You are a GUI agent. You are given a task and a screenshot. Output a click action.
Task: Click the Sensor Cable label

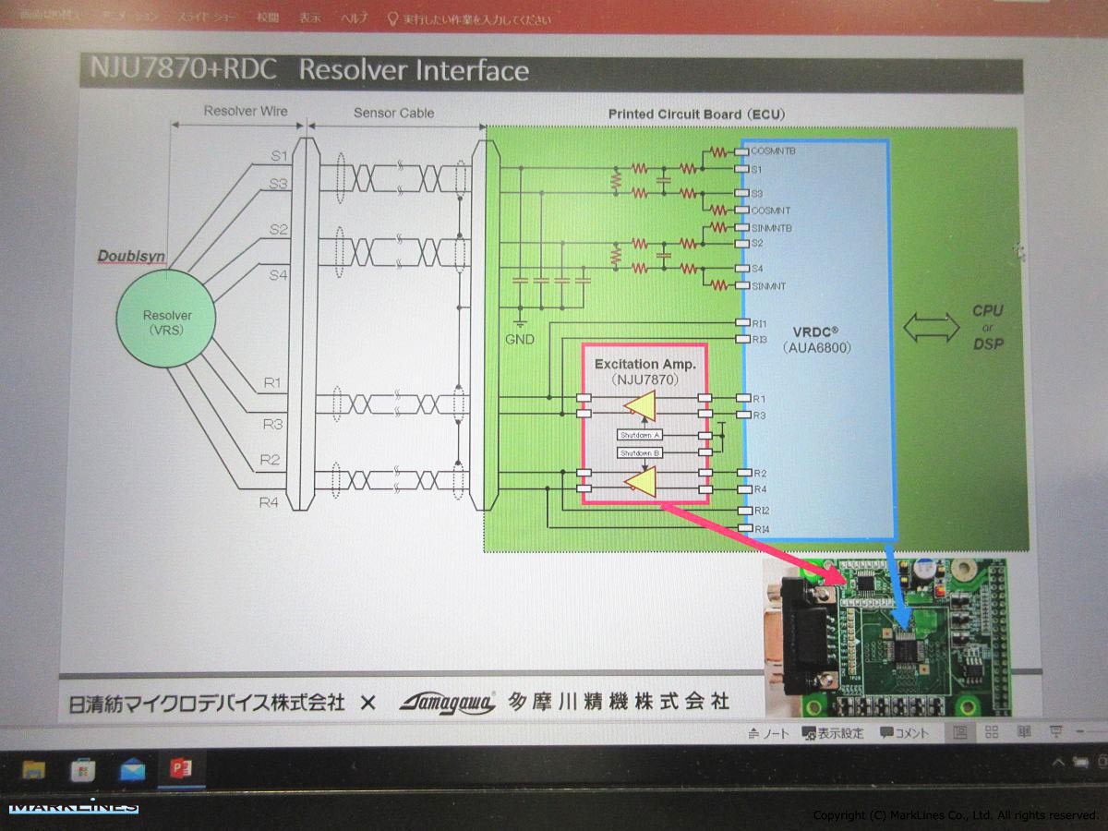[x=393, y=113]
